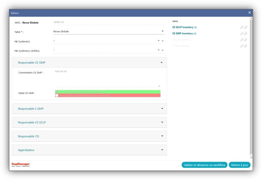The height and width of the screenshot is (180, 262).
Task: Close the Edition dialog with the X icon
Action: click(249, 13)
